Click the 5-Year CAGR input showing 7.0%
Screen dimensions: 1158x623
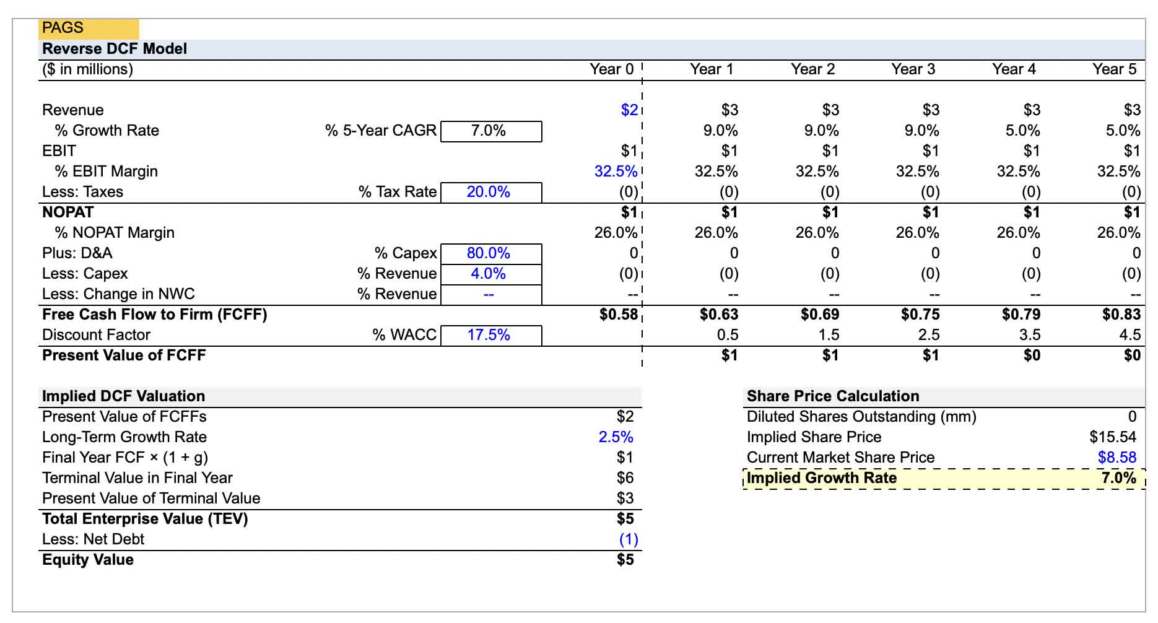(x=491, y=131)
